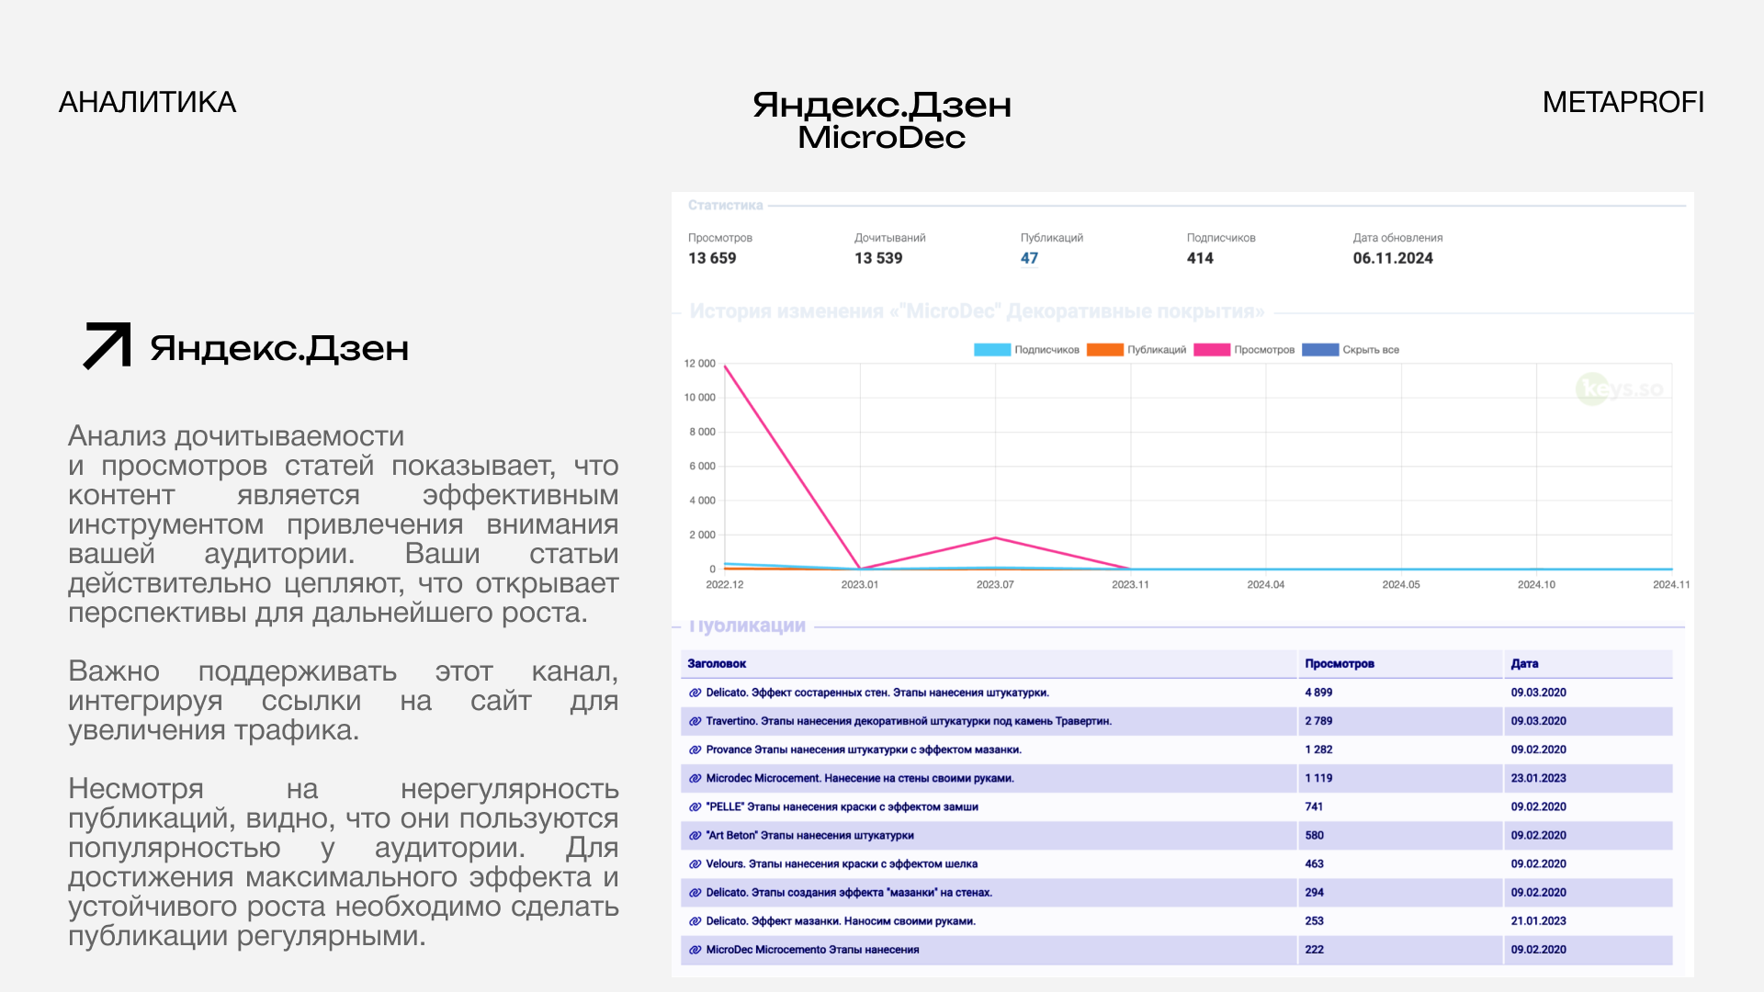The height and width of the screenshot is (992, 1764).
Task: Click link icon next to Microdec Microcement row
Action: (x=695, y=778)
